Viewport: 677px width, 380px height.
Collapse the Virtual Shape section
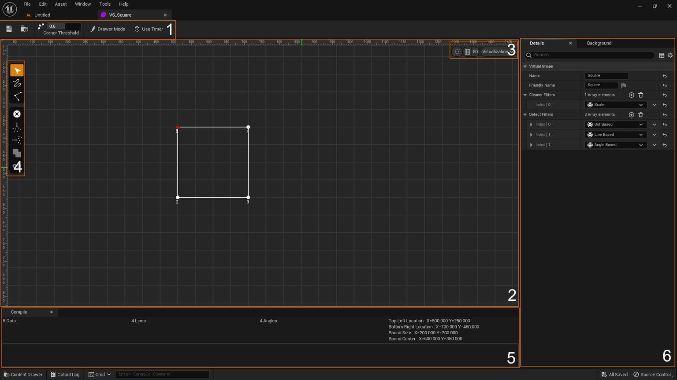pyautogui.click(x=525, y=66)
